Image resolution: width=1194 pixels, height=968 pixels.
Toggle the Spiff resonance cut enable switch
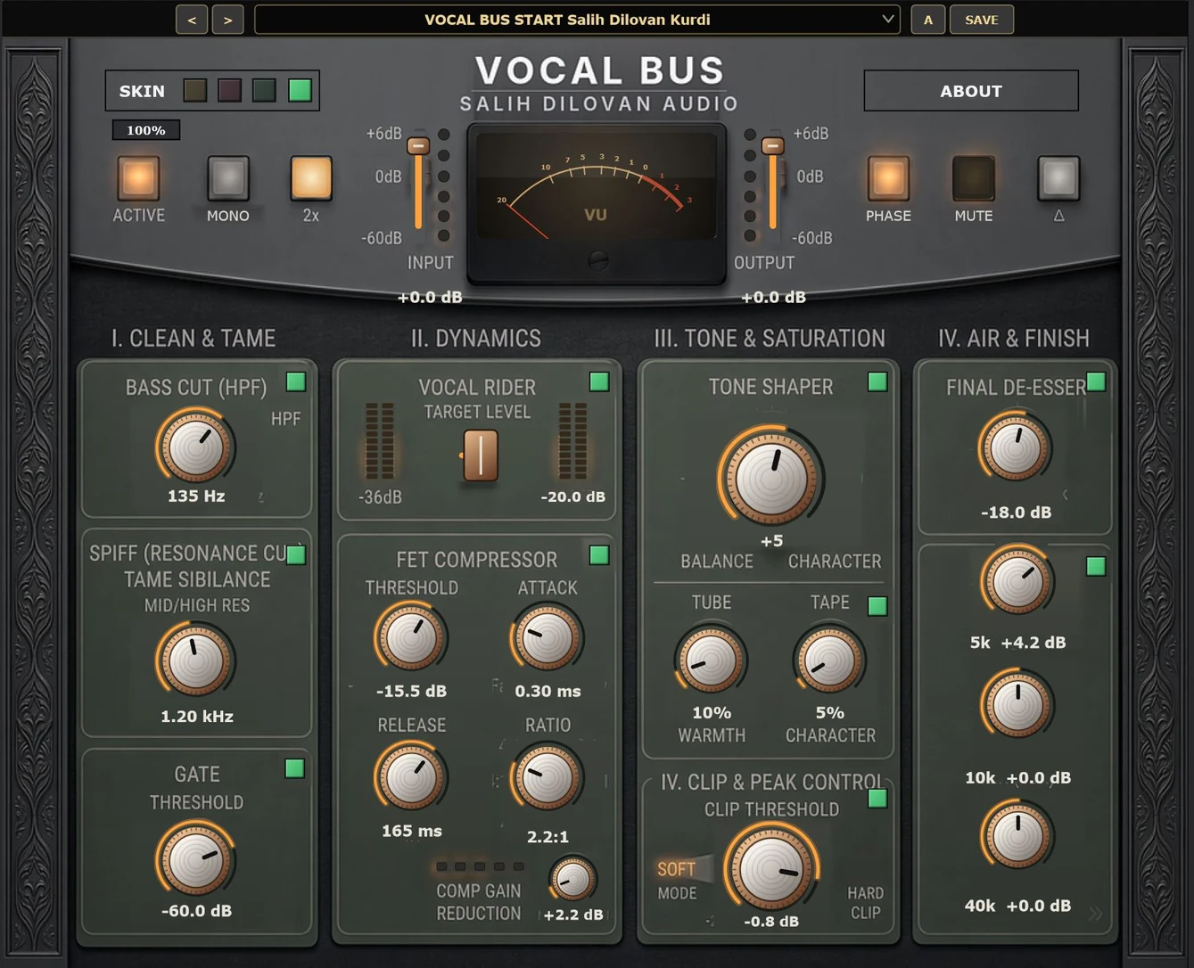[297, 554]
